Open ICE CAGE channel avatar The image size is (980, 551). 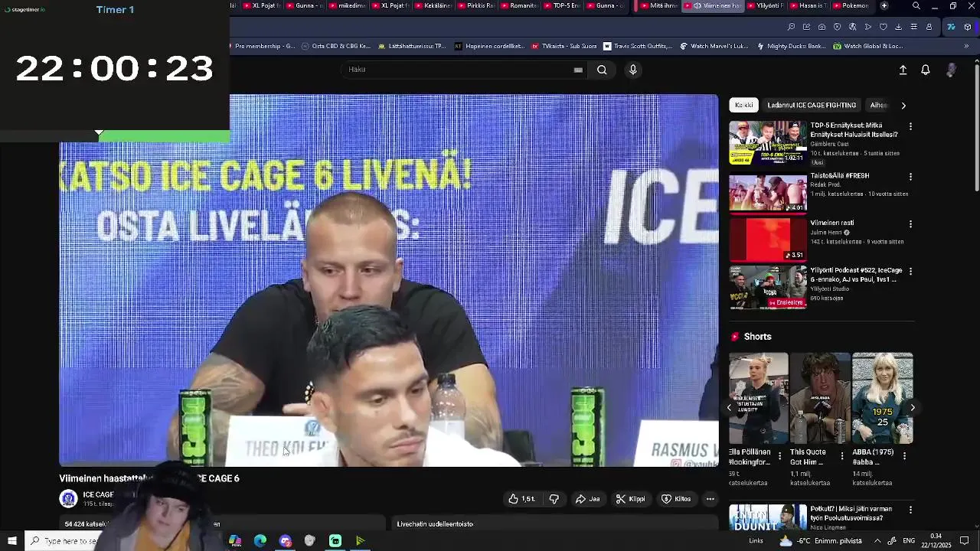tap(69, 499)
